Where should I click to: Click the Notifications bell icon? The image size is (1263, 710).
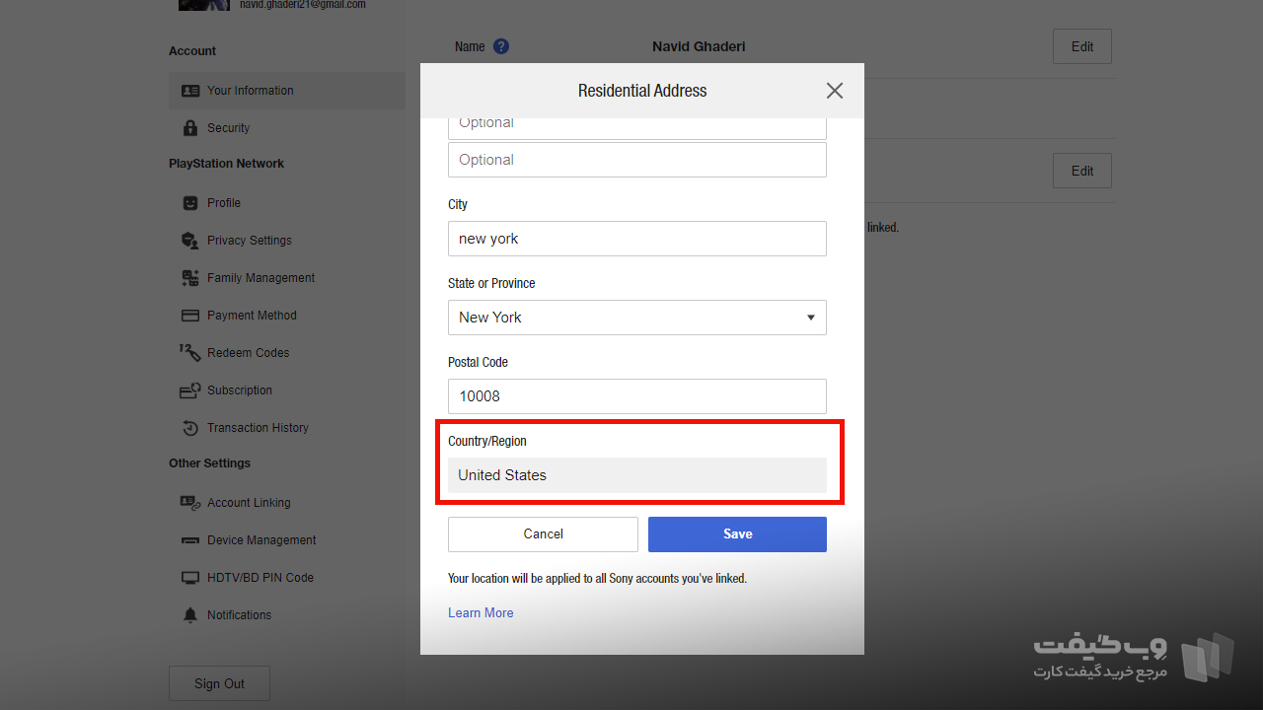tap(190, 615)
